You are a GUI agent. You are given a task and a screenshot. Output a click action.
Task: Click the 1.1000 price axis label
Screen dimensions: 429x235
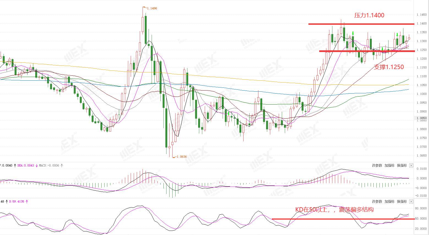pyautogui.click(x=422, y=94)
